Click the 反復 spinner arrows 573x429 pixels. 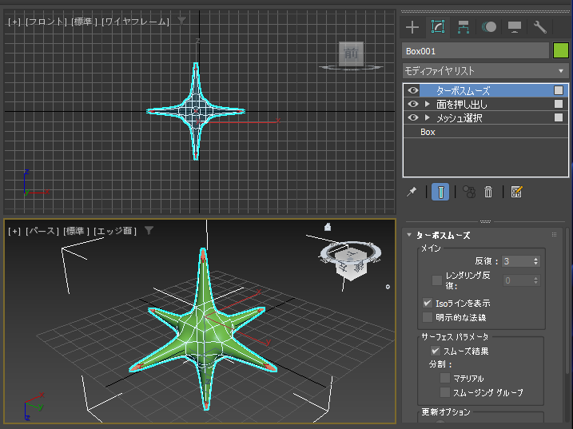[x=535, y=261]
